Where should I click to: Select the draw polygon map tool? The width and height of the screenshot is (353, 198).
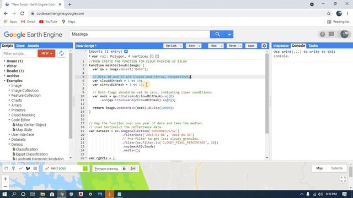coord(28,168)
